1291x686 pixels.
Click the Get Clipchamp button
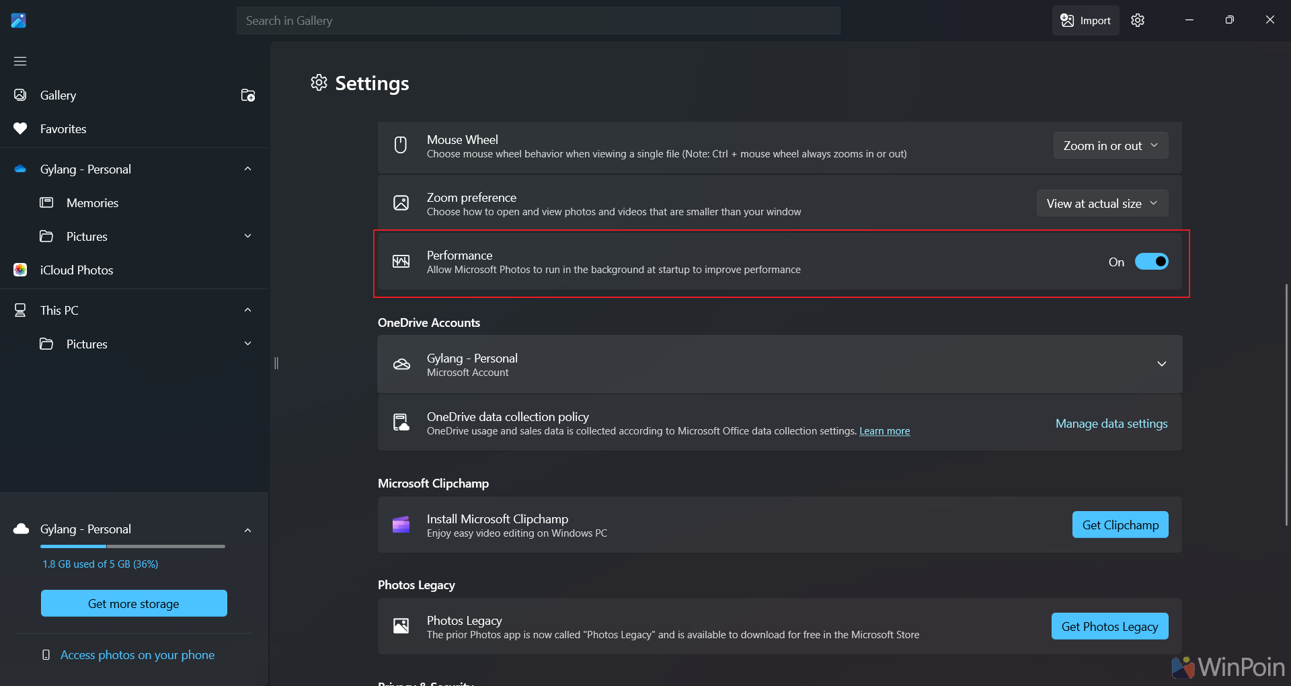pos(1120,525)
